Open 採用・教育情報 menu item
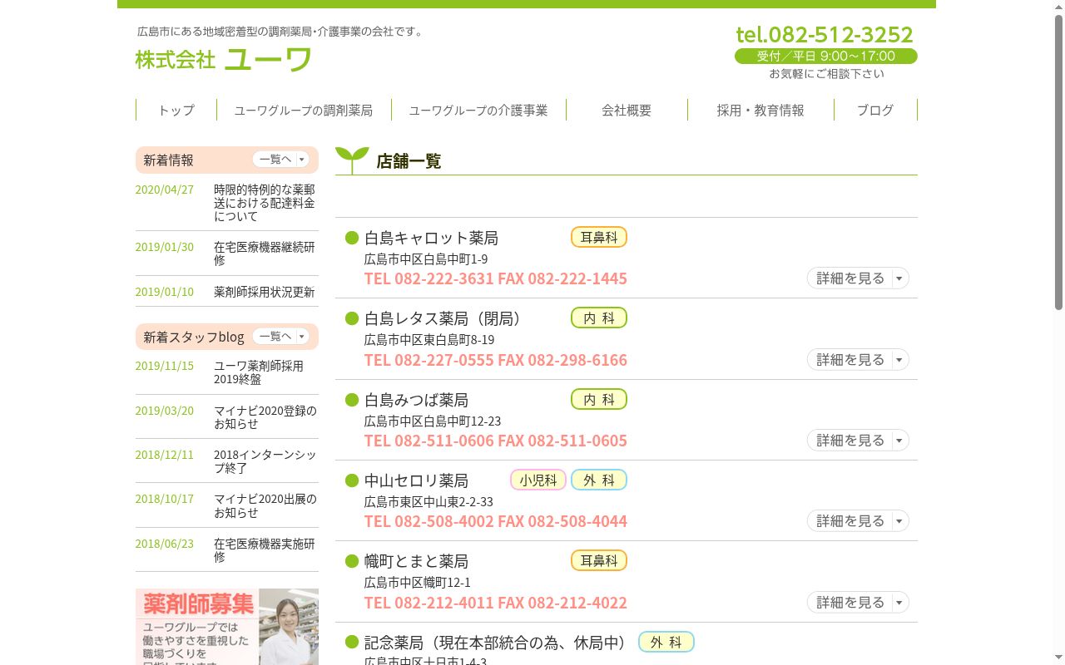 coord(760,110)
